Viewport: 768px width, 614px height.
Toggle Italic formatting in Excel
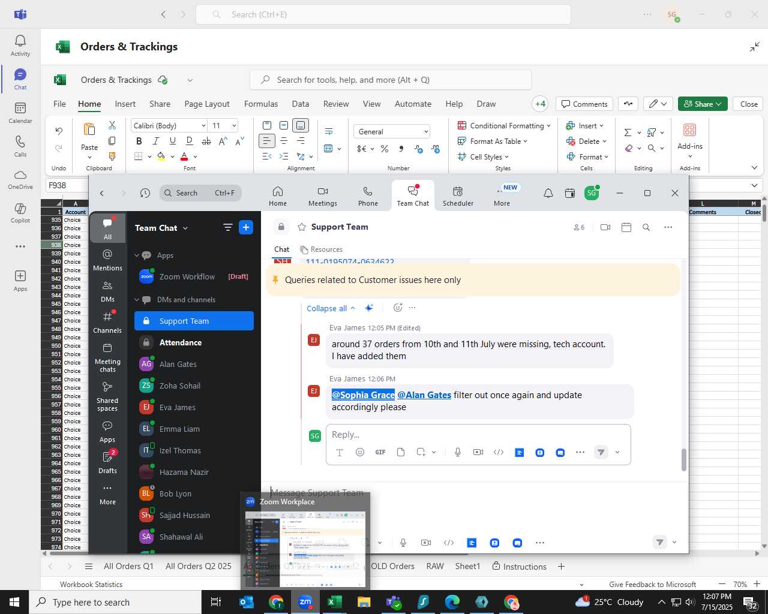coord(156,141)
